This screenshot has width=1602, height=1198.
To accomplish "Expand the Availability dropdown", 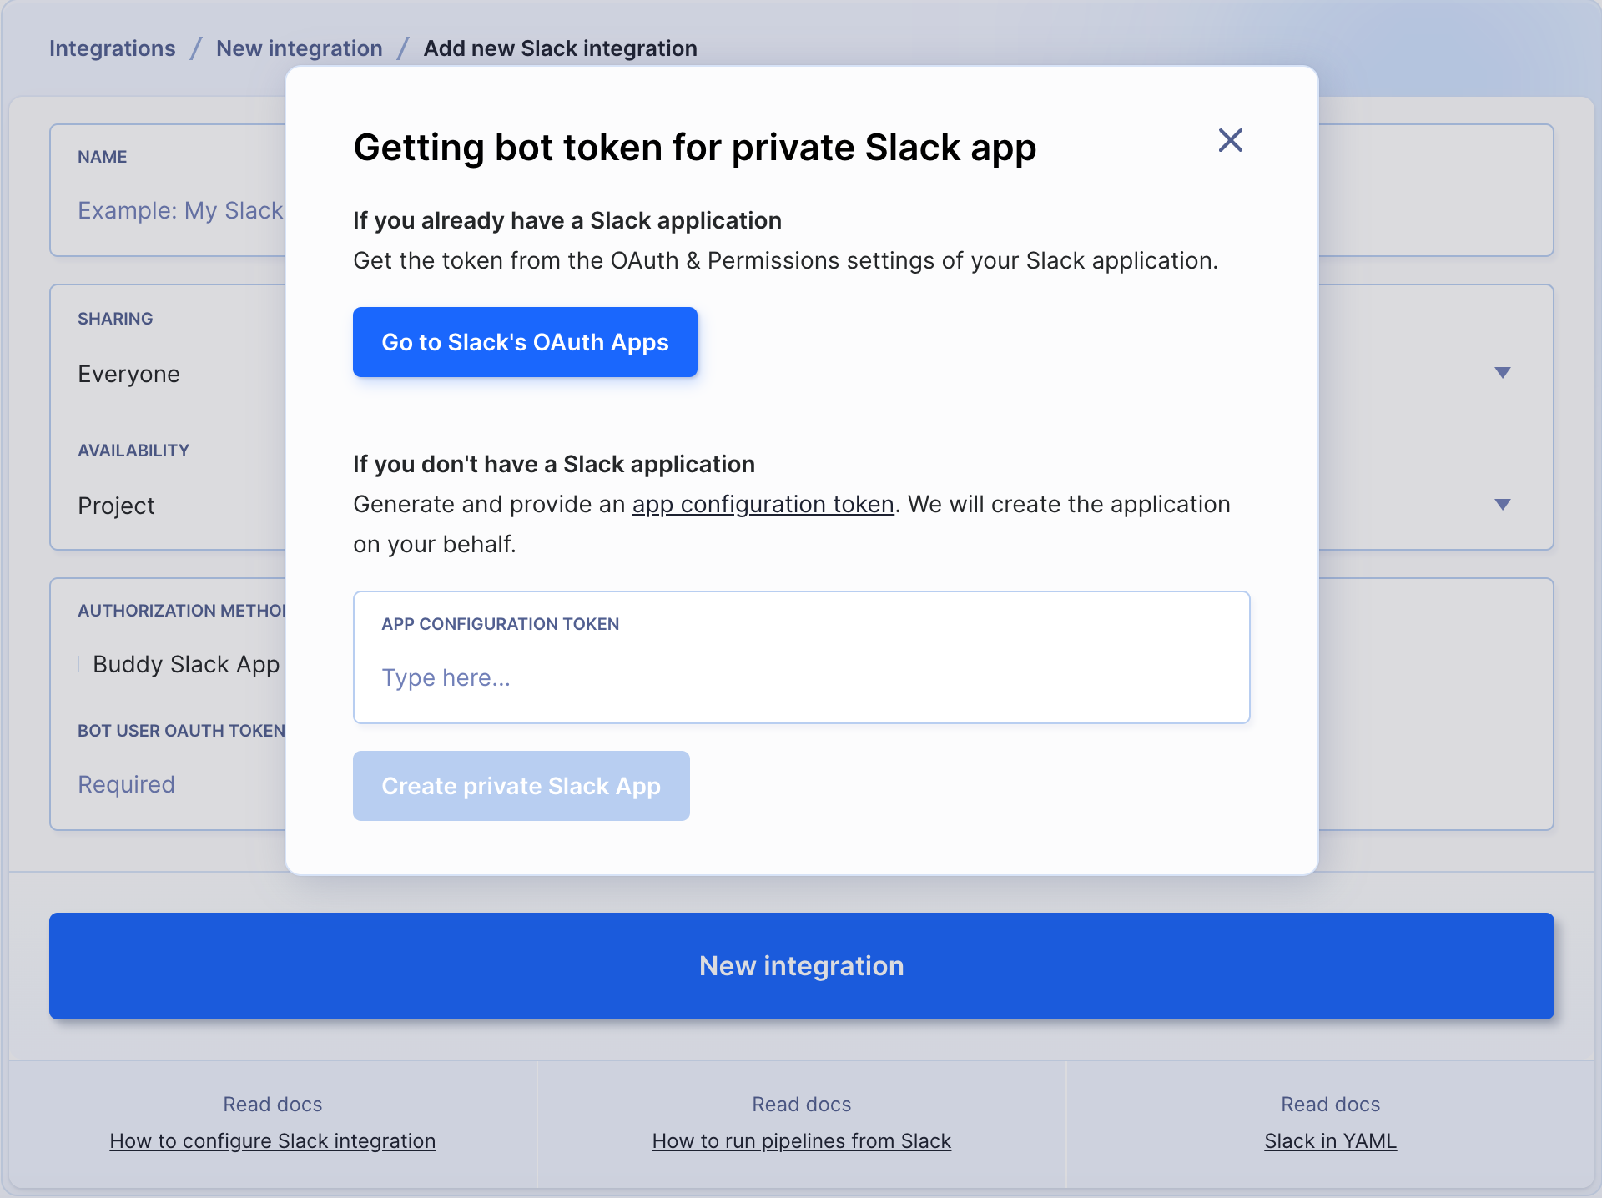I will pyautogui.click(x=1503, y=503).
